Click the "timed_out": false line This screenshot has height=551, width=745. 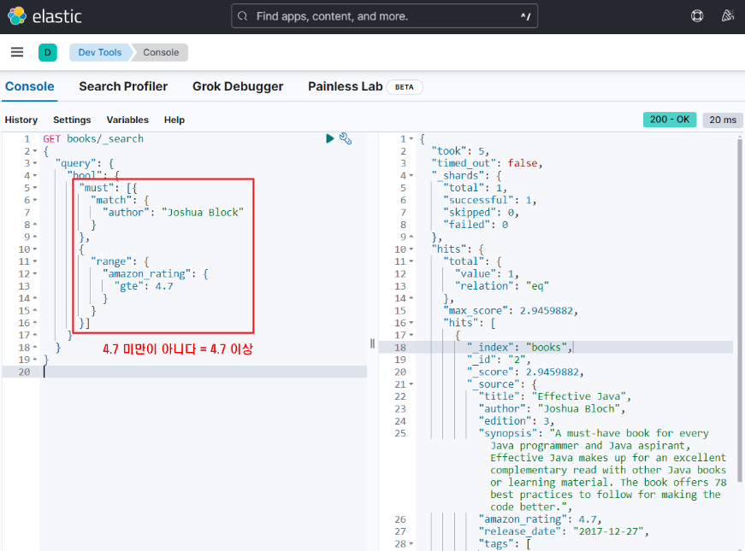487,163
